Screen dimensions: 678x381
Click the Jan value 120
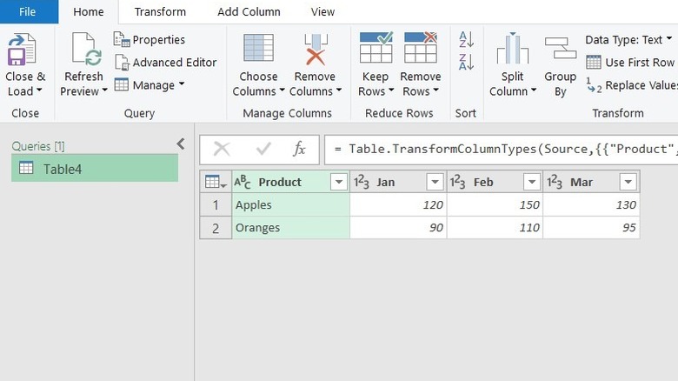[398, 204]
